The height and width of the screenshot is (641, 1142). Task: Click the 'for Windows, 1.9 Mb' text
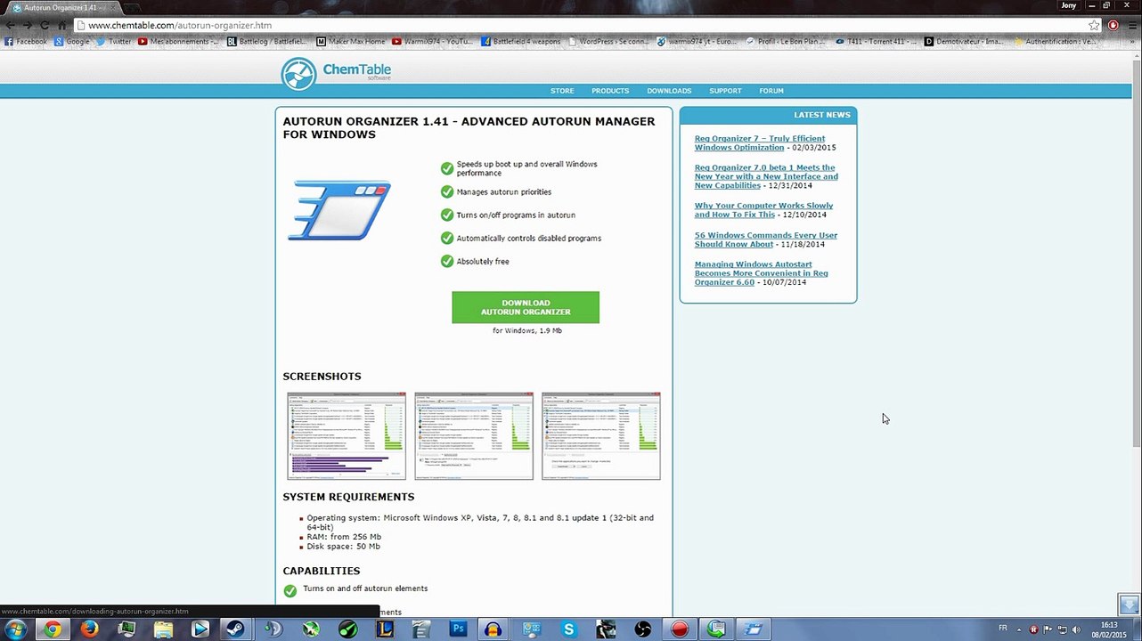pyautogui.click(x=527, y=331)
